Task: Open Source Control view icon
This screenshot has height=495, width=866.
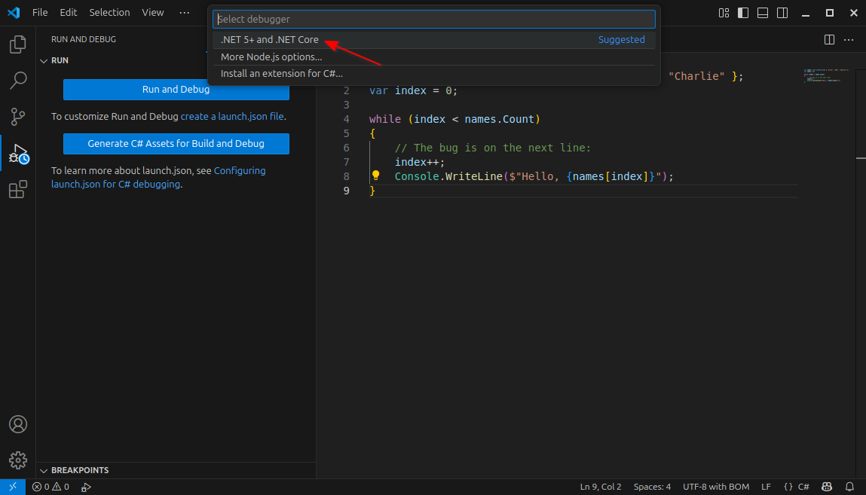Action: point(17,117)
